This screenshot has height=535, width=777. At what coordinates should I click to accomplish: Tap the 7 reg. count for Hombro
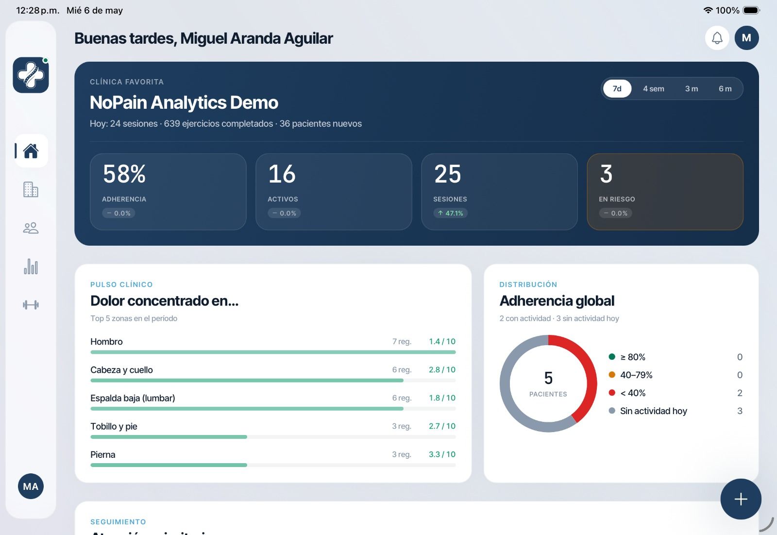(402, 341)
